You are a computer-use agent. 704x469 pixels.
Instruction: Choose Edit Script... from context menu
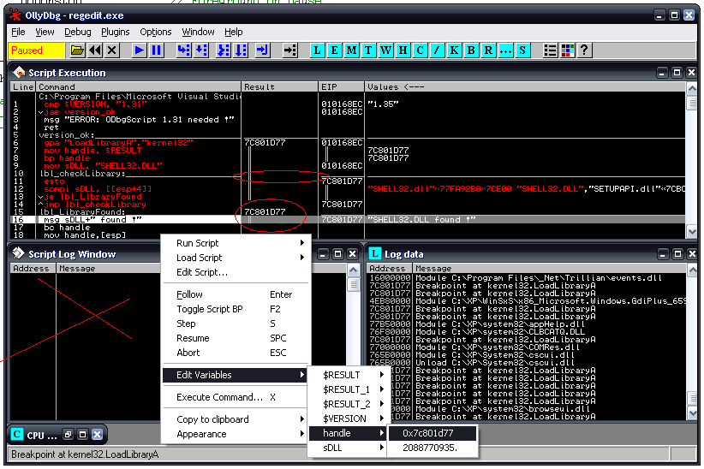(202, 272)
